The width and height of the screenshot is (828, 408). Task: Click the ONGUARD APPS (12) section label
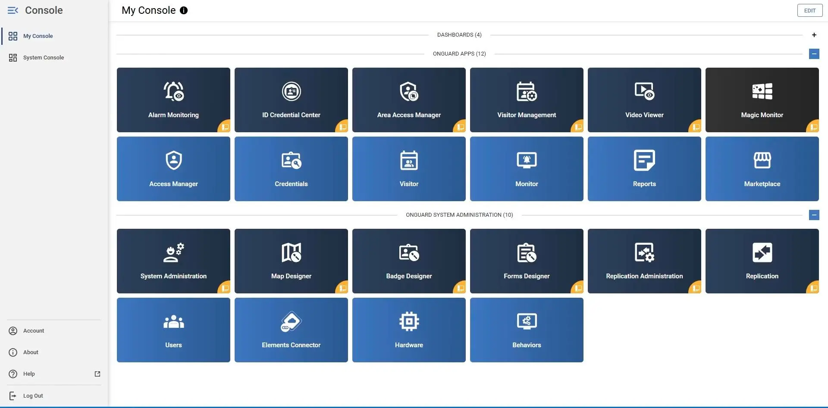(459, 54)
